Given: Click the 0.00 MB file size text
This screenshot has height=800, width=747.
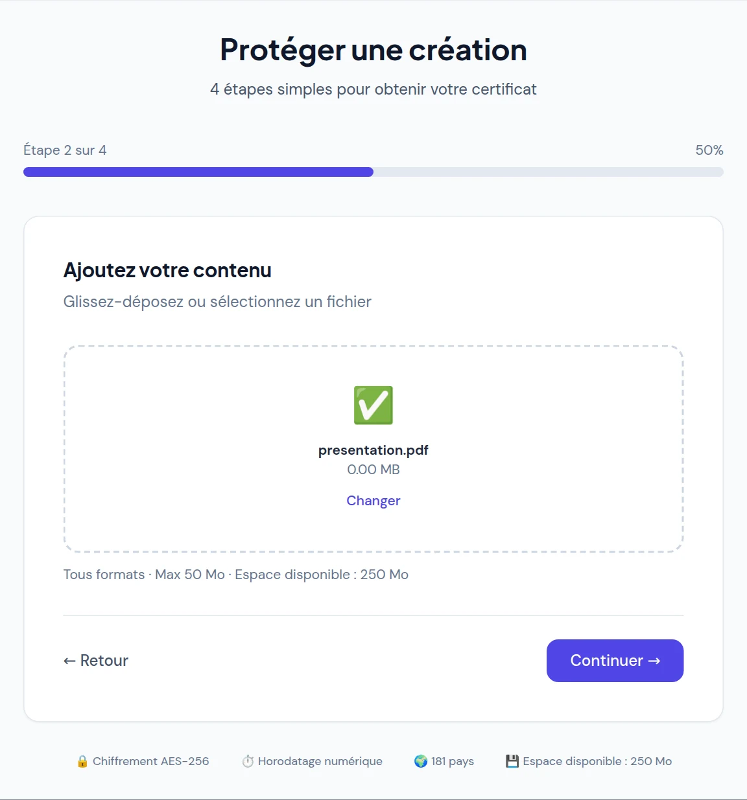Looking at the screenshot, I should pyautogui.click(x=373, y=470).
